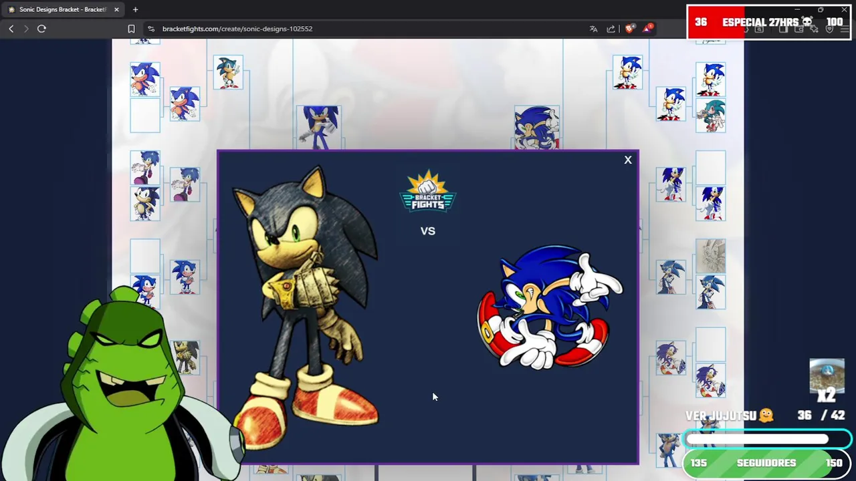
Task: Vote for the Sonic Adventure pose Sonic
Action: pyautogui.click(x=550, y=306)
